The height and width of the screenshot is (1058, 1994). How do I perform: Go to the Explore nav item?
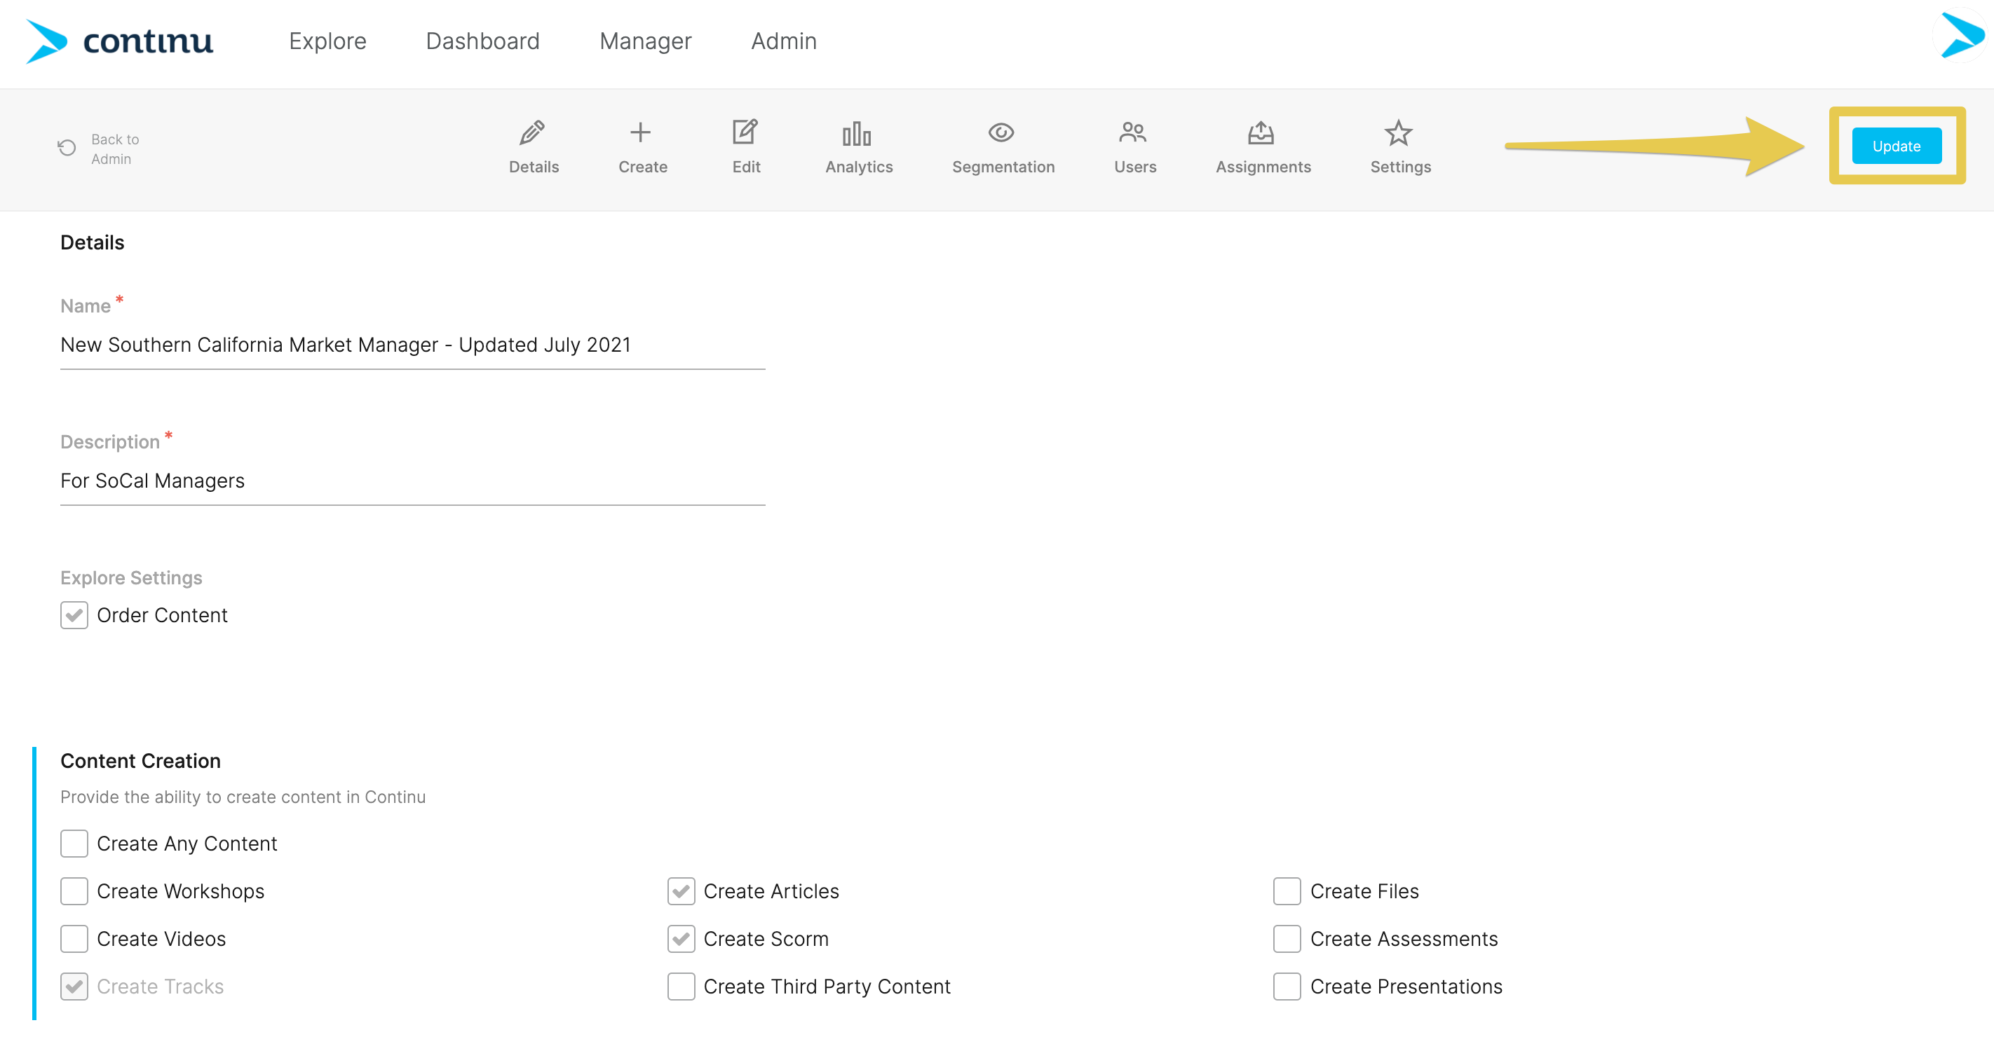[x=327, y=41]
